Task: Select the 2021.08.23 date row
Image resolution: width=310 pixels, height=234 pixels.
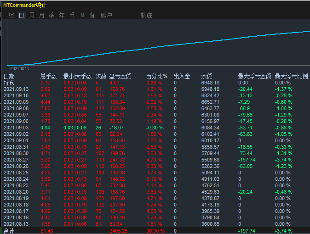Action: click(x=16, y=185)
